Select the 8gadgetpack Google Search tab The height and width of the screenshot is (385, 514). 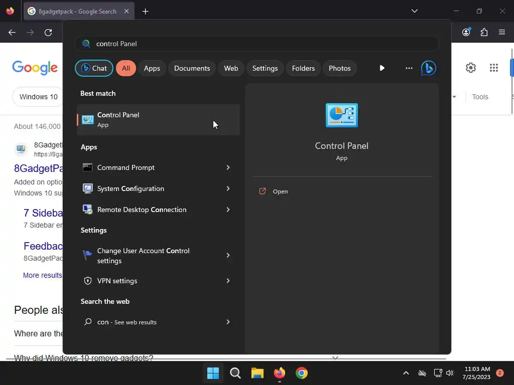pos(79,11)
